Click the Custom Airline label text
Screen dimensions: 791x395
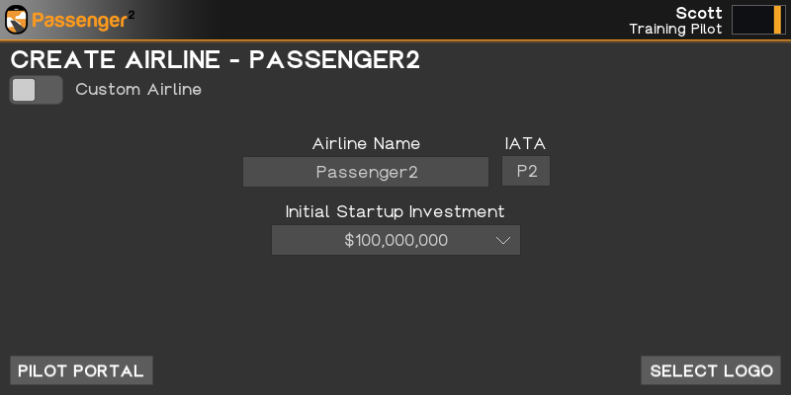[138, 90]
